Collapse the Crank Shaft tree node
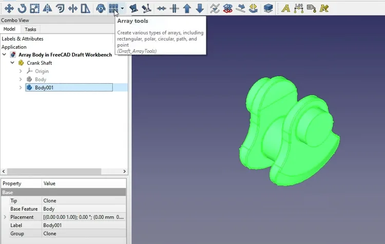Image resolution: width=385 pixels, height=244 pixels. (x=12, y=63)
